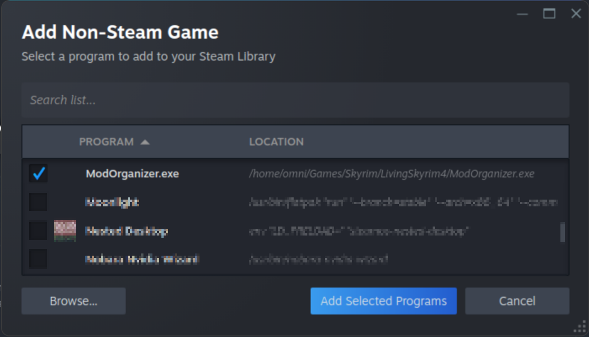Focus the Search list input field
This screenshot has width=589, height=337.
tap(295, 100)
